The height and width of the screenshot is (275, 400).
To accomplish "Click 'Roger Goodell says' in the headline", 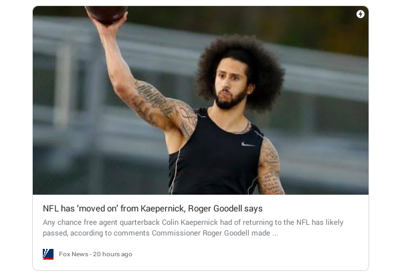I will tap(225, 208).
